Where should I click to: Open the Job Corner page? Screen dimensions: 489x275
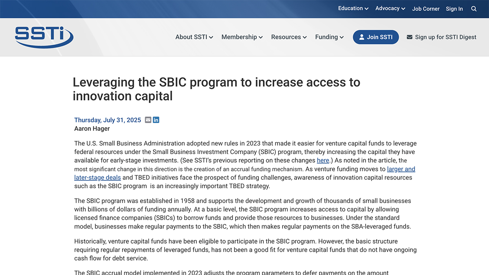click(426, 9)
